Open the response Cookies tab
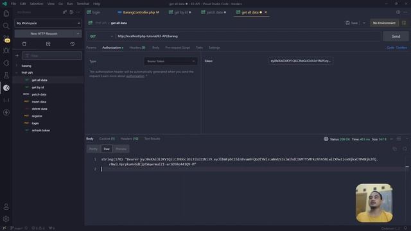Image resolution: width=411 pixels, height=231 pixels. click(107, 139)
